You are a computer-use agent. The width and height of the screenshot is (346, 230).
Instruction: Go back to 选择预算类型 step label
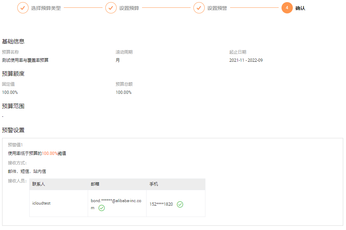(46, 8)
